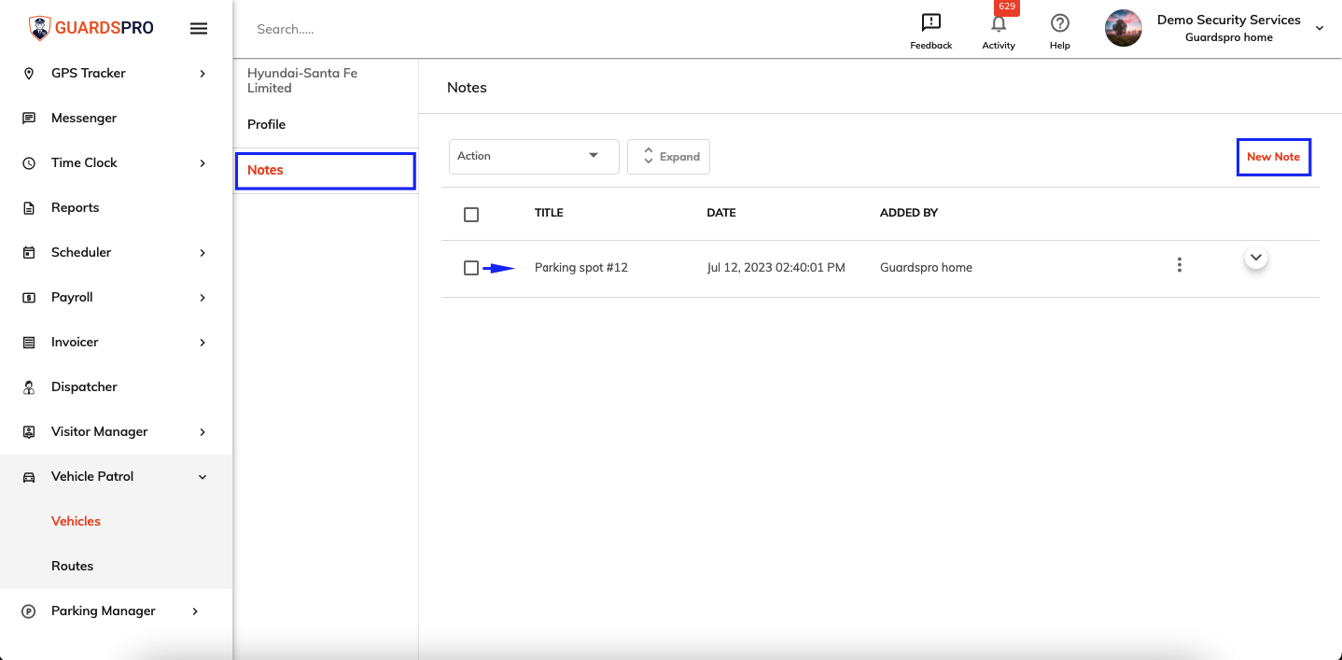Open the account dropdown arrow beside Demo Security Services
Image resolution: width=1342 pixels, height=660 pixels.
(x=1320, y=28)
